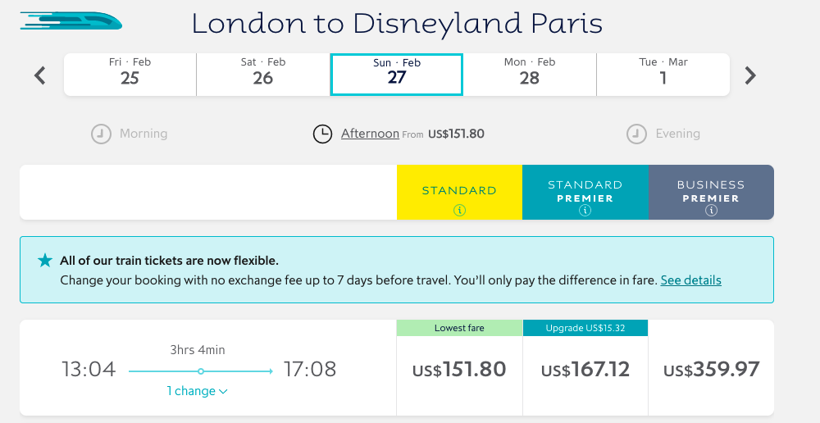Click the Eurostar train logo icon
Image resolution: width=820 pixels, height=423 pixels.
coord(71,20)
